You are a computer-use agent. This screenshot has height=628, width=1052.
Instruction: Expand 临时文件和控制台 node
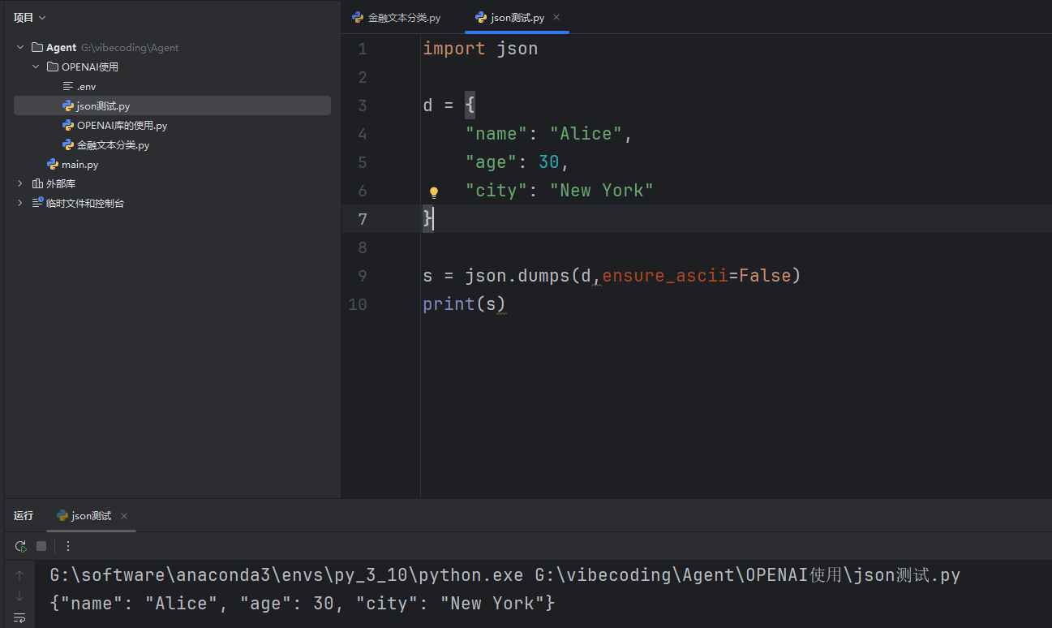click(x=20, y=203)
